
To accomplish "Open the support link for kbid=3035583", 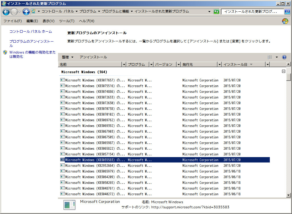I will [x=190, y=207].
